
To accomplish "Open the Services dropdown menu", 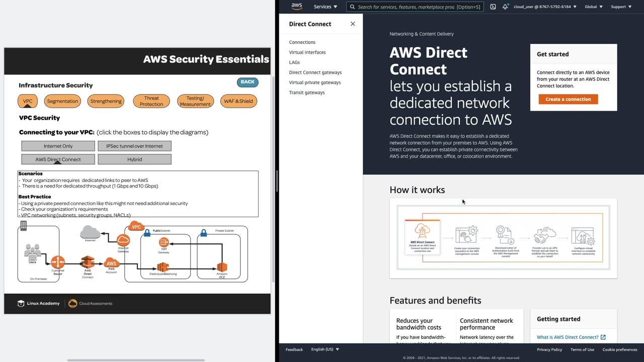I will 326,7.
